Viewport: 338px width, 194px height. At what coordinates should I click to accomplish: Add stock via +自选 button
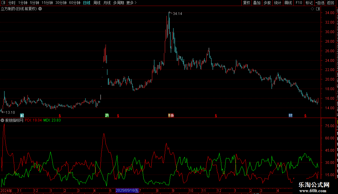[320, 3]
